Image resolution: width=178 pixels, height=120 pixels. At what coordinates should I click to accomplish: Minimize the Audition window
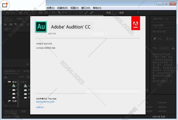click(x=159, y=4)
